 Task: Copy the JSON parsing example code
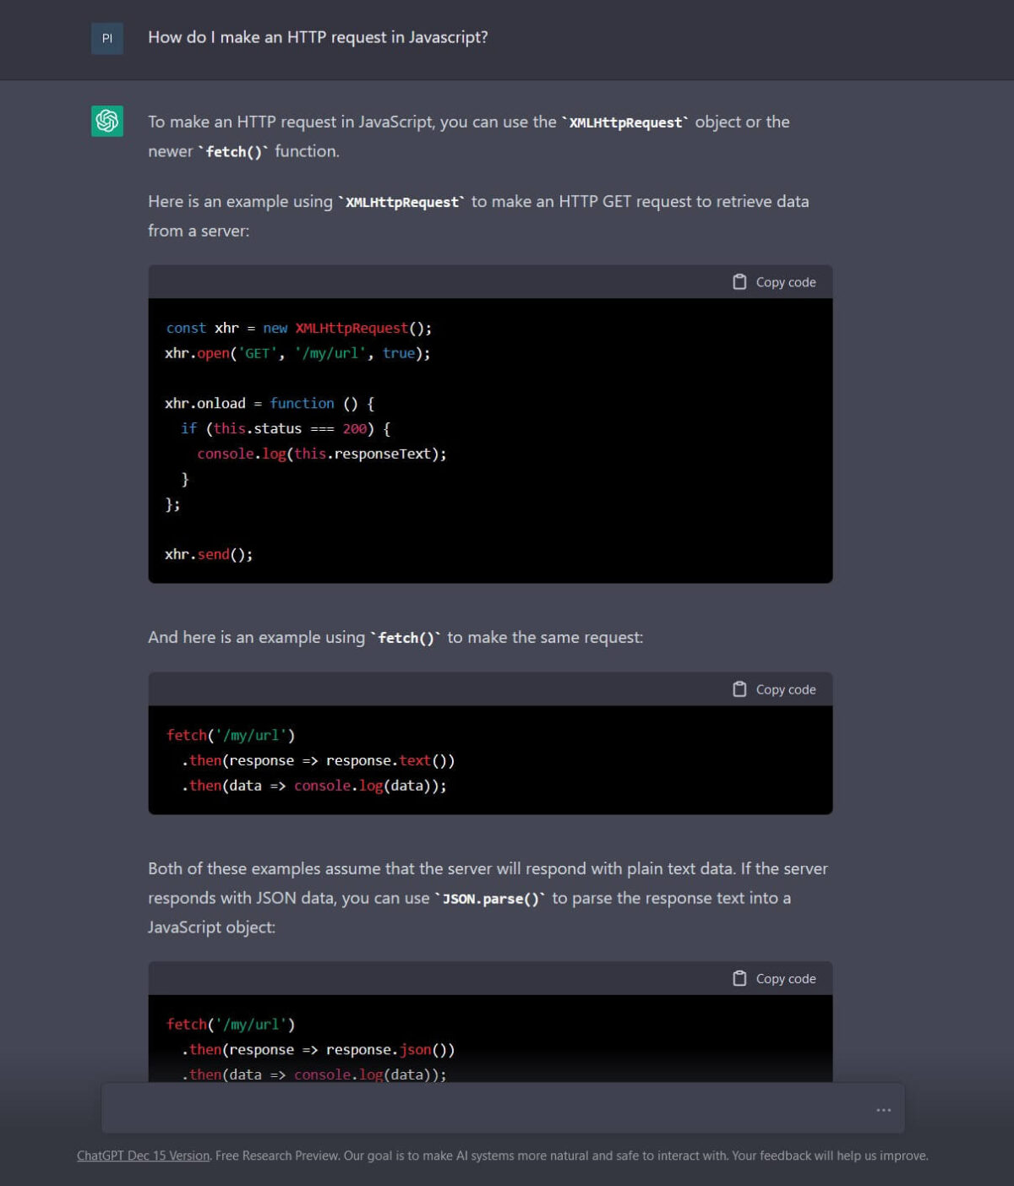pyautogui.click(x=775, y=978)
